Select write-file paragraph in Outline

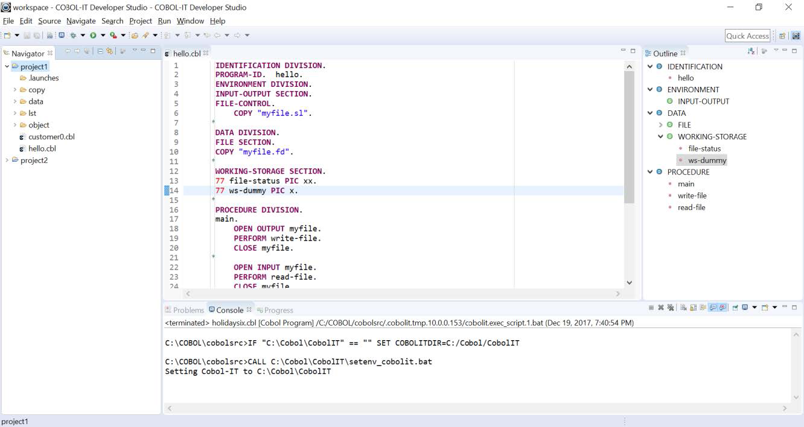pos(692,195)
